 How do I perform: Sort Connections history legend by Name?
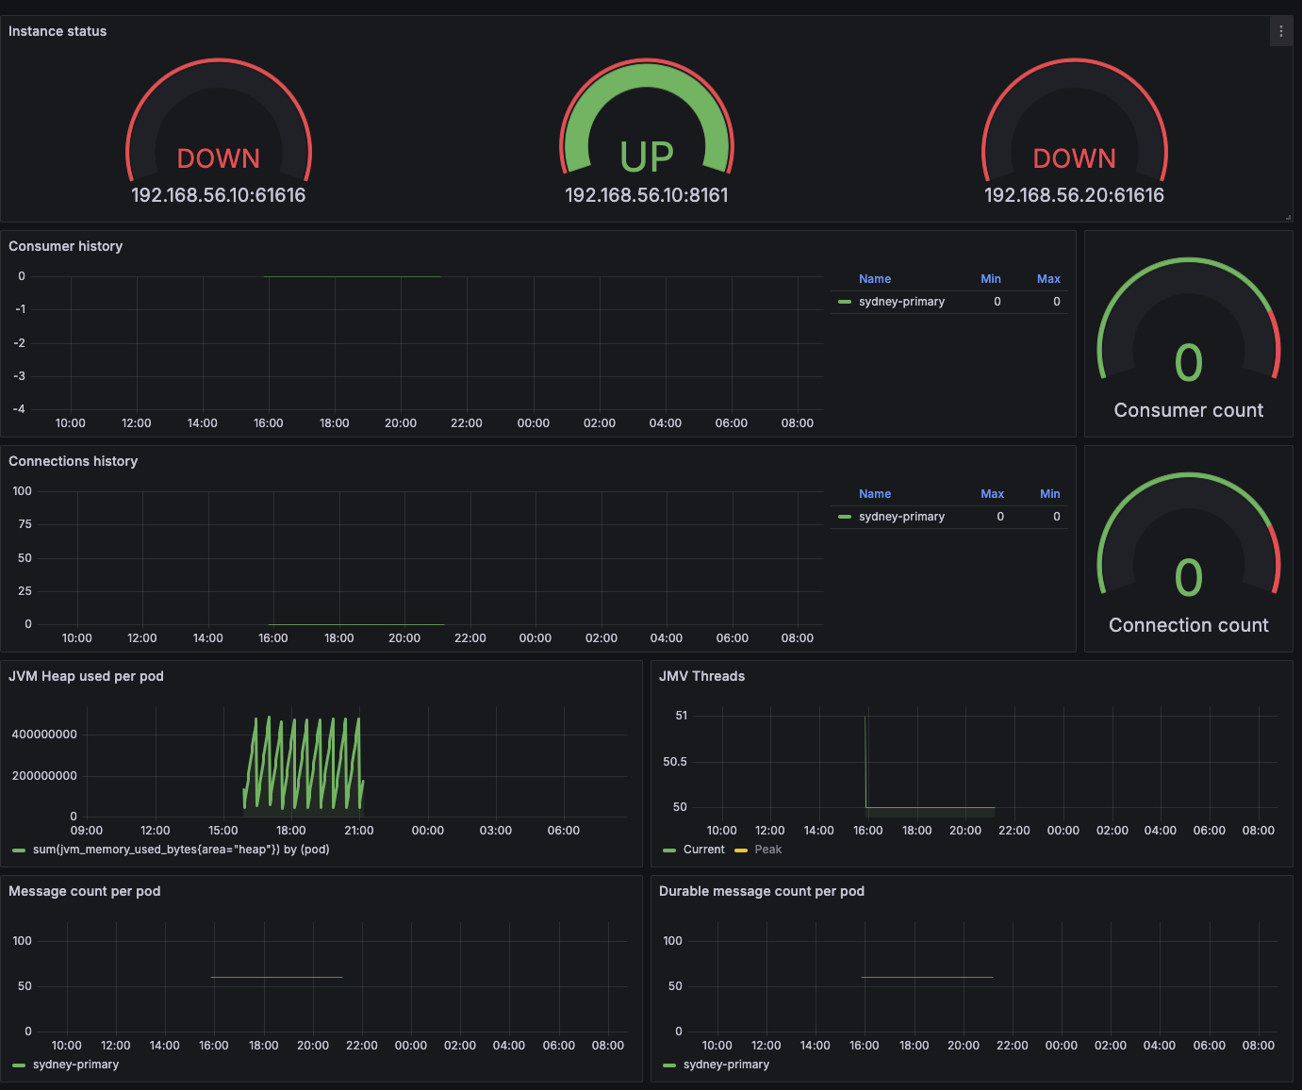[x=875, y=494]
